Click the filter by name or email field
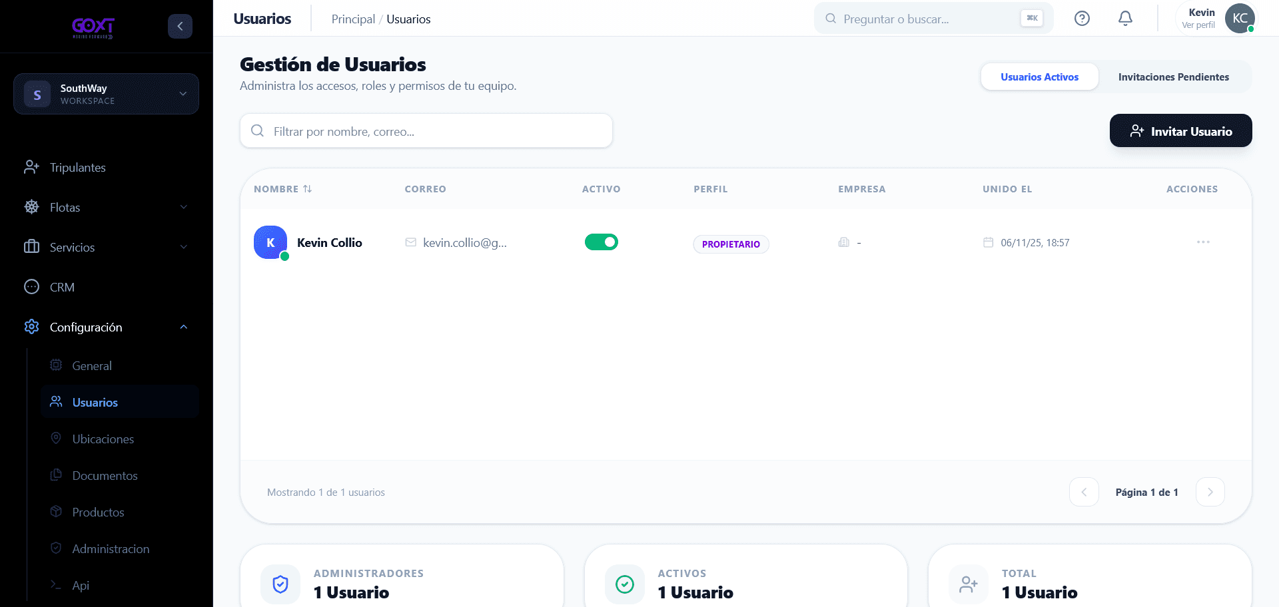This screenshot has width=1279, height=607. pyautogui.click(x=426, y=131)
